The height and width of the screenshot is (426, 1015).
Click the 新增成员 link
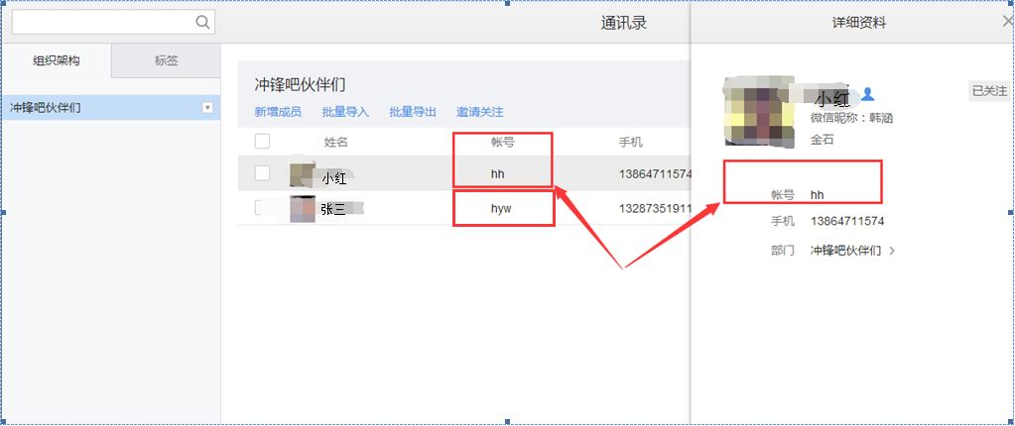pyautogui.click(x=278, y=112)
